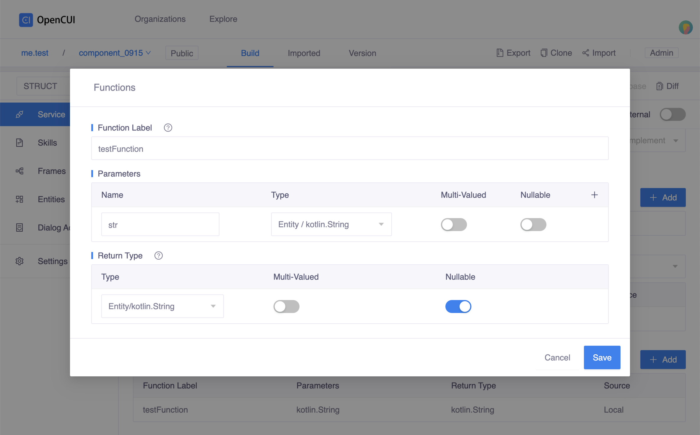
Task: Open the return type Entity/kotlin.String dropdown
Action: [x=162, y=306]
